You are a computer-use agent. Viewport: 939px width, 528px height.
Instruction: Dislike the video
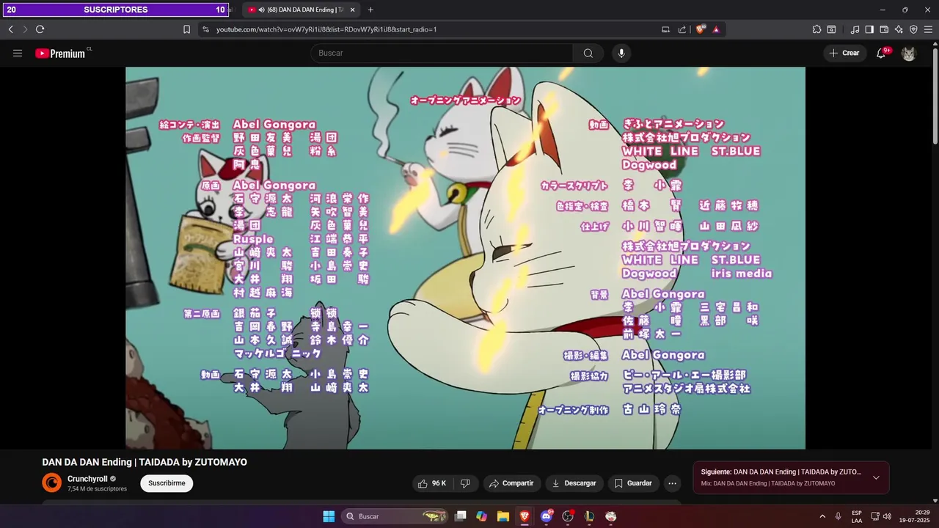coord(465,483)
